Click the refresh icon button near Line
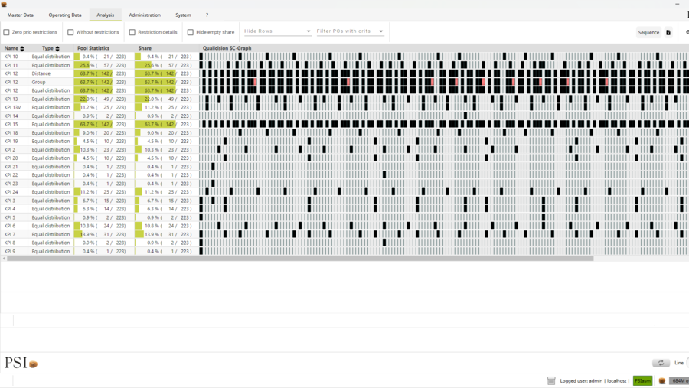Screen dimensions: 689x388 661,363
